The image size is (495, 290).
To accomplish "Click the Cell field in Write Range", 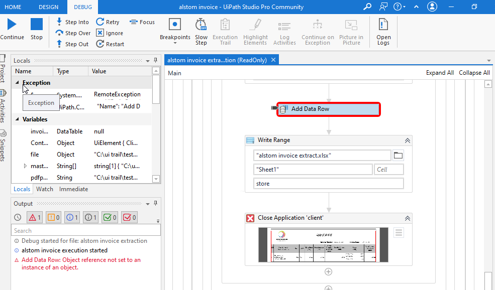I will pos(388,169).
